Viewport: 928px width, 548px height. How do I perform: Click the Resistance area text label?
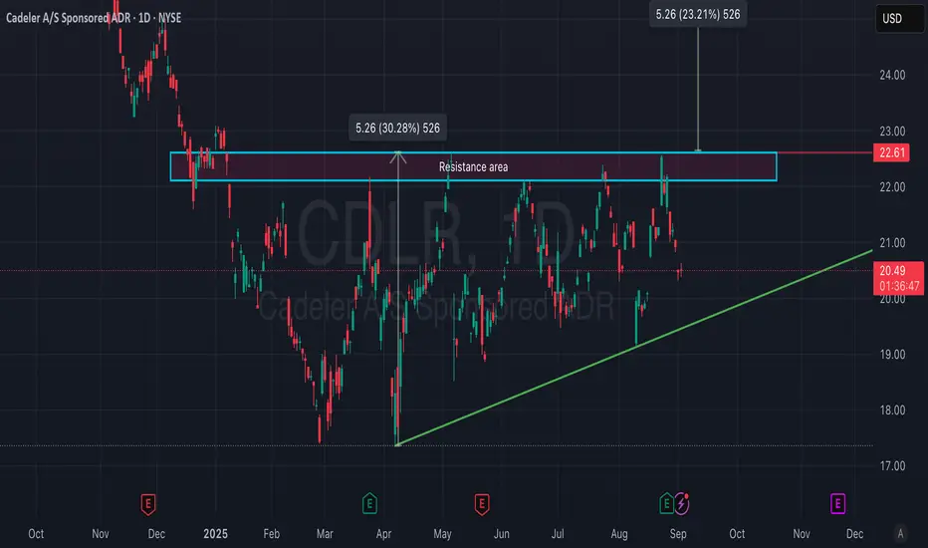tap(474, 167)
